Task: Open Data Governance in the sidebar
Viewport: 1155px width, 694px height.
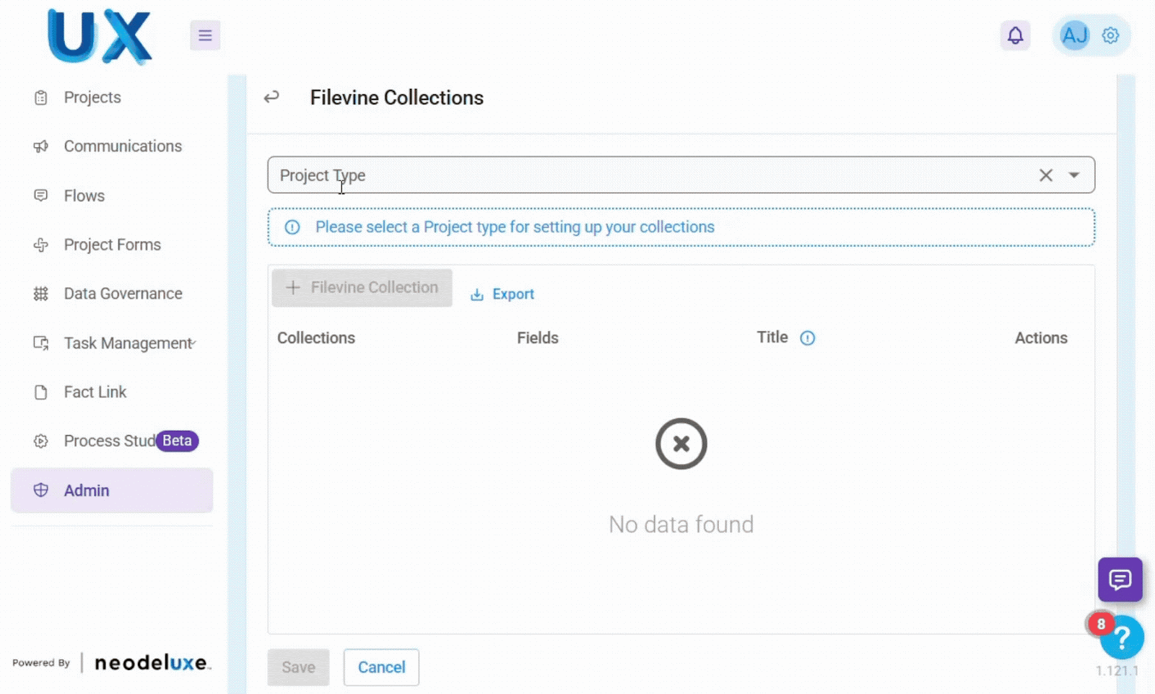Action: click(x=112, y=294)
